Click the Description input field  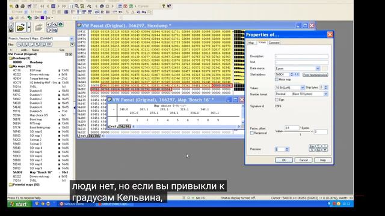301,56
